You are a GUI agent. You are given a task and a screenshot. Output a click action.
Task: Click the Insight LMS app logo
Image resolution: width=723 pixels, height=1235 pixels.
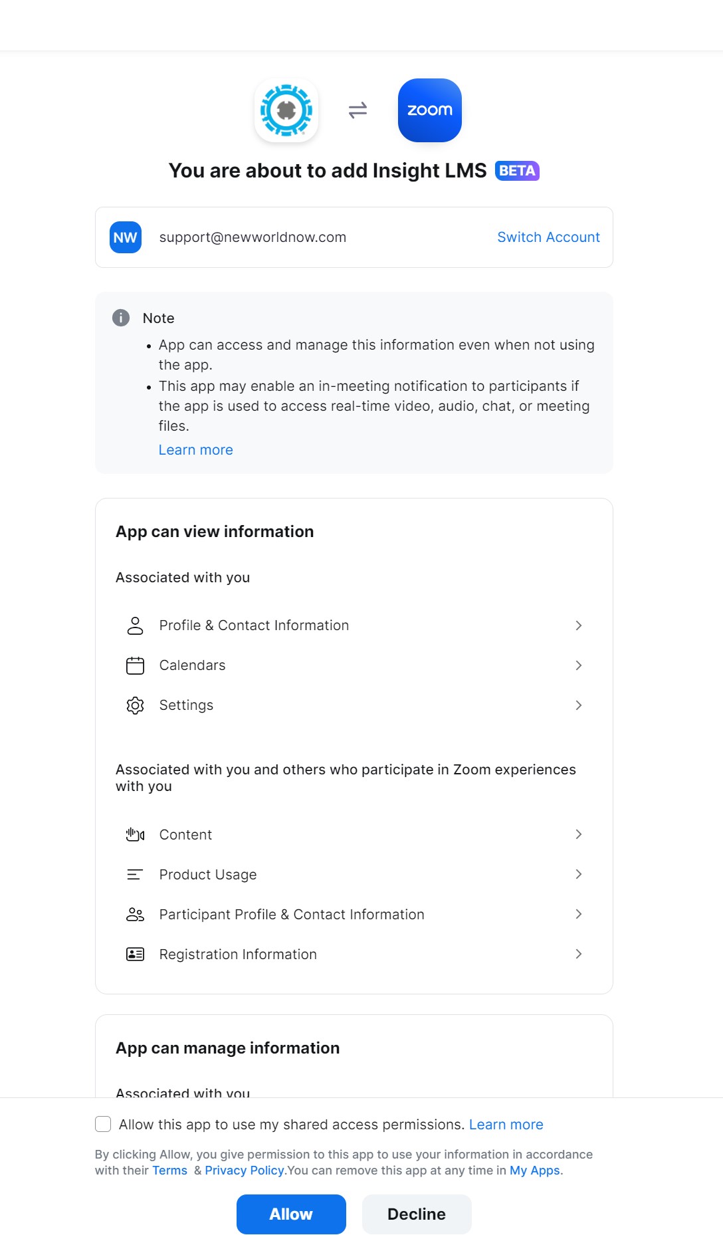(286, 110)
